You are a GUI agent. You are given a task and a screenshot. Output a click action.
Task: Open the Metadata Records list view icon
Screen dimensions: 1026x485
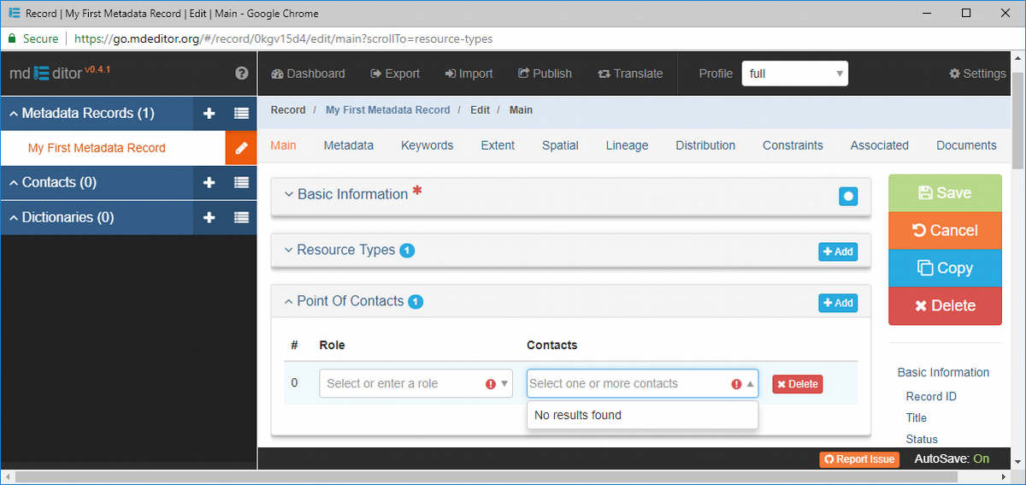[241, 113]
